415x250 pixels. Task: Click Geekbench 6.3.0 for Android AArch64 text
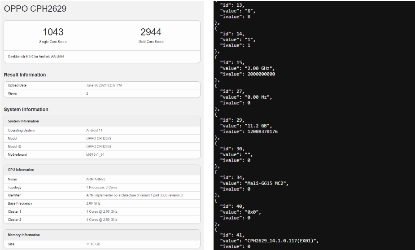[36, 57]
